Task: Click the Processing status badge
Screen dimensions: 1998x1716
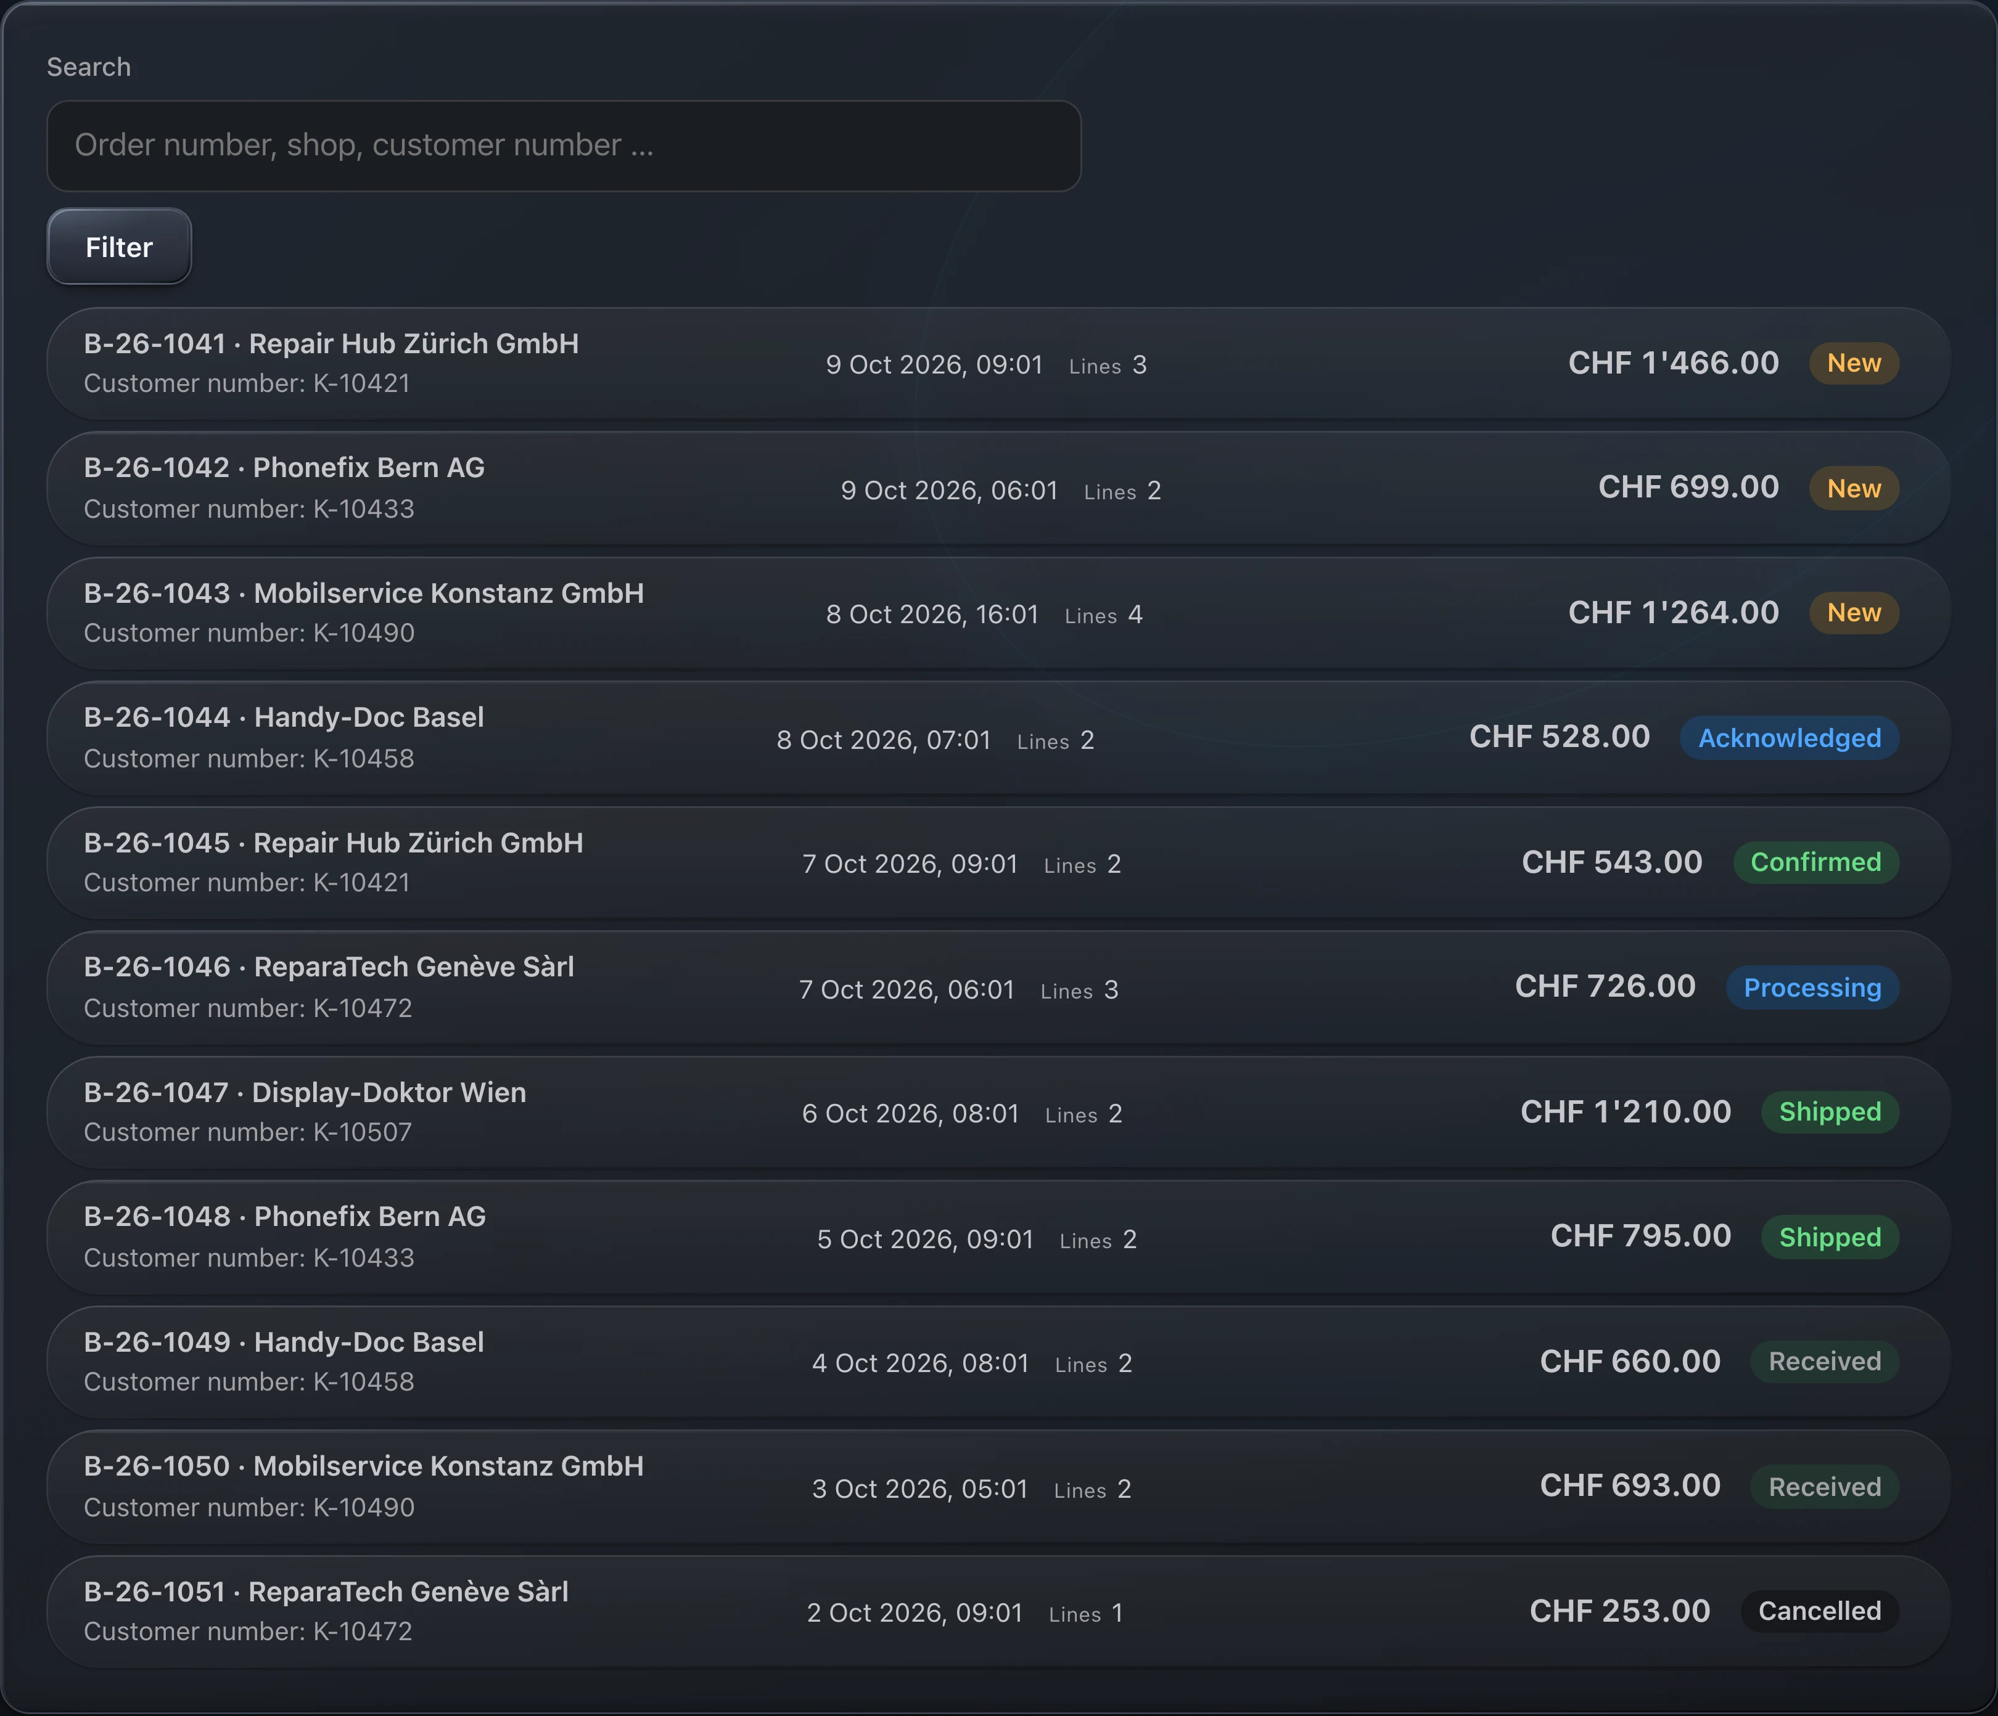Action: point(1812,987)
